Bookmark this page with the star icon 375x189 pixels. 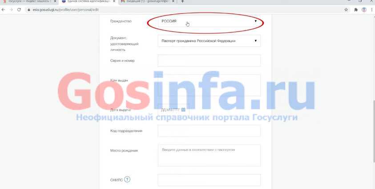point(346,9)
